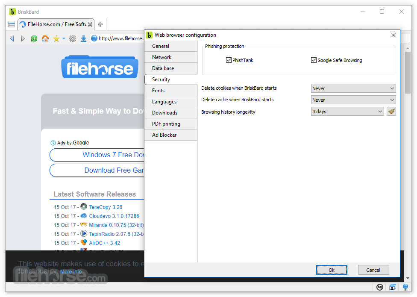
Task: Open the Miranda 0.10.75 link
Action: [x=116, y=225]
